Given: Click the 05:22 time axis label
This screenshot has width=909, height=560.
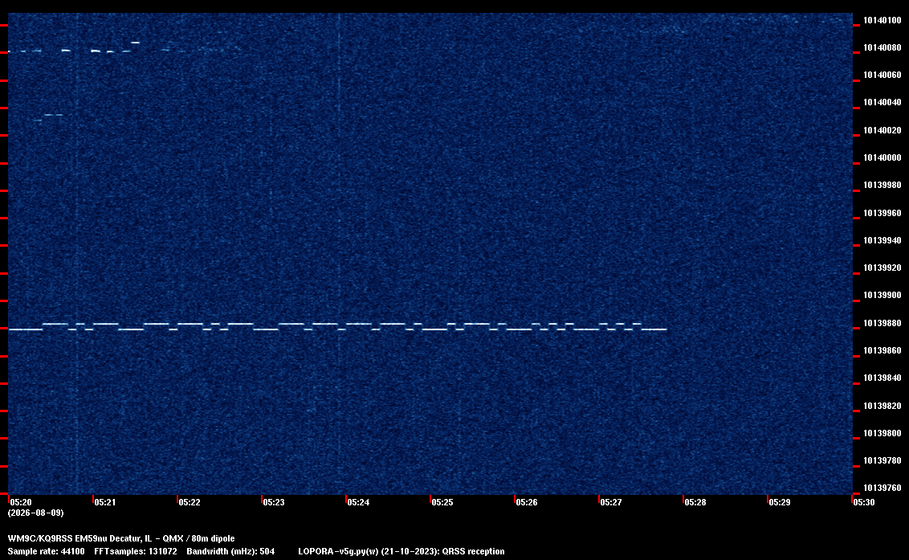Looking at the screenshot, I should point(190,502).
